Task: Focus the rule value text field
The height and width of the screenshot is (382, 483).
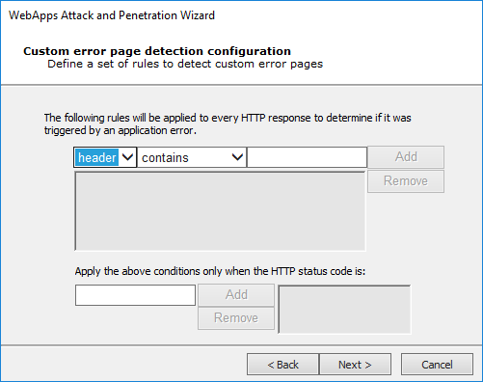Action: point(307,157)
